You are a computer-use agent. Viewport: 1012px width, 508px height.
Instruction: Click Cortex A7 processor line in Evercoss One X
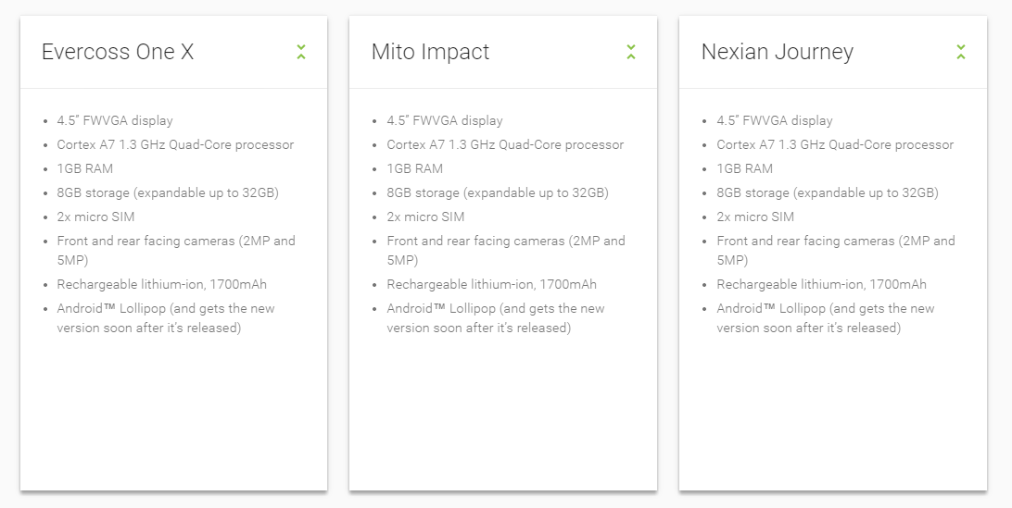175,144
